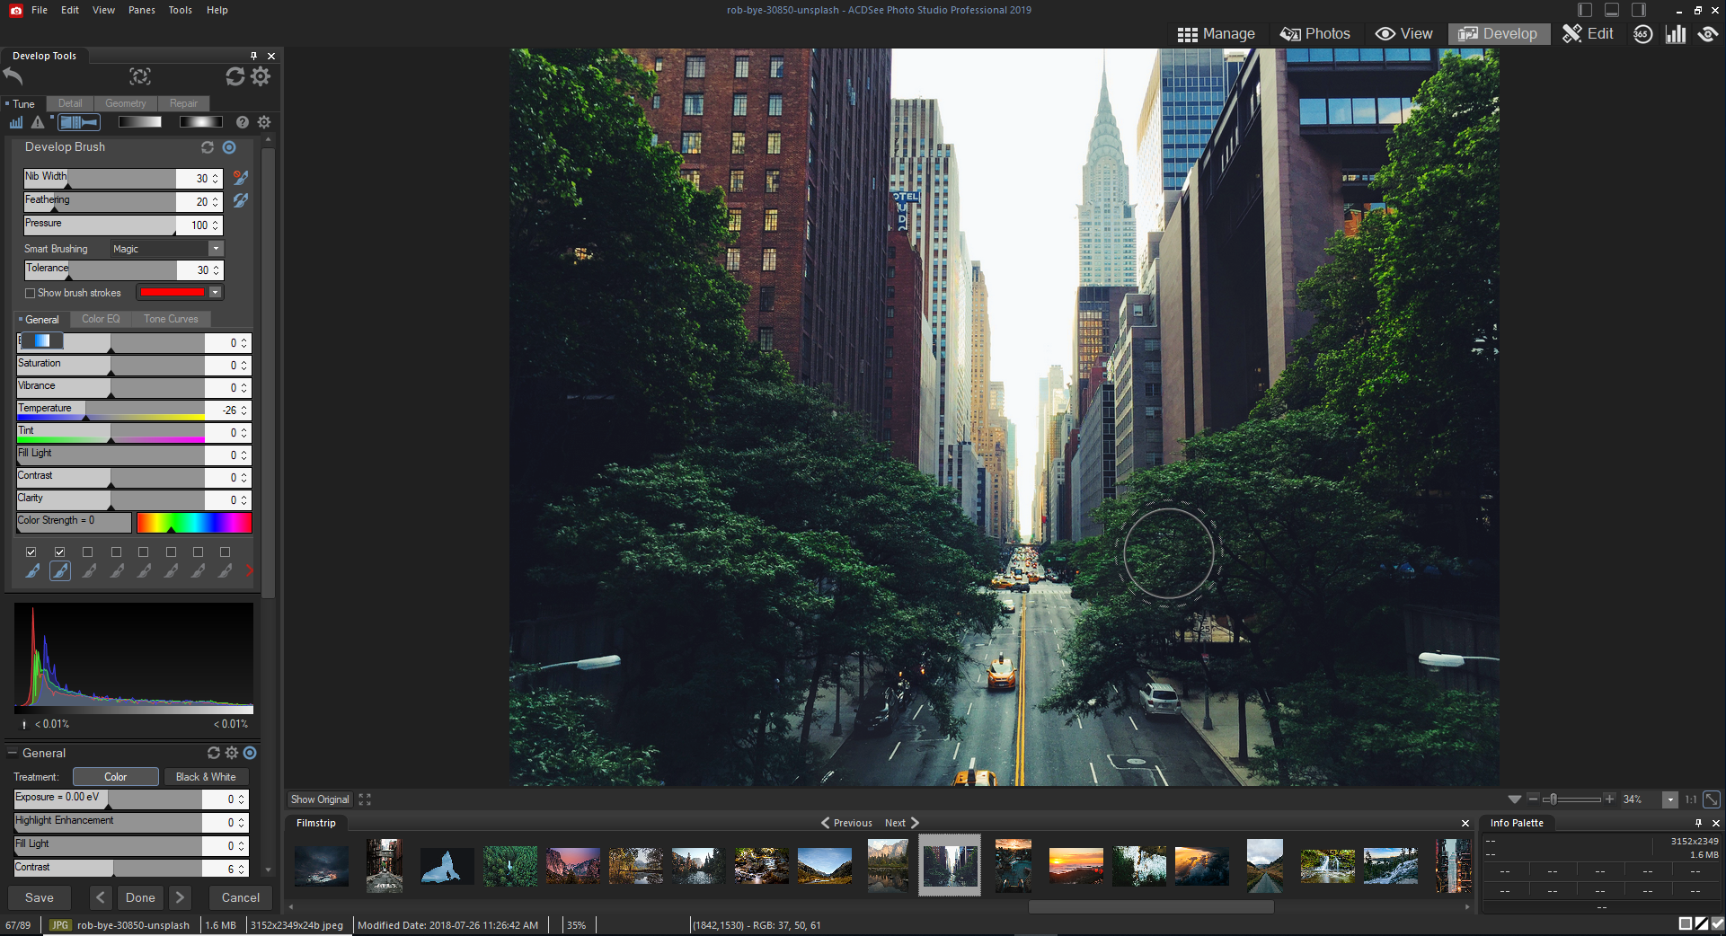Viewport: 1726px width, 936px height.
Task: Open the brush stroke color dropdown
Action: pos(216,293)
